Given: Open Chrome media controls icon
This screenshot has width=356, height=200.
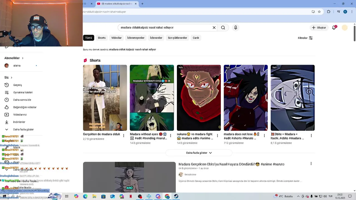Looking at the screenshot, I should coord(338,12).
